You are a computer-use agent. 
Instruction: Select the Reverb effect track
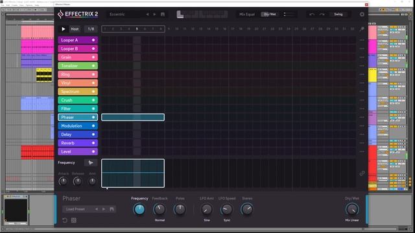click(78, 143)
